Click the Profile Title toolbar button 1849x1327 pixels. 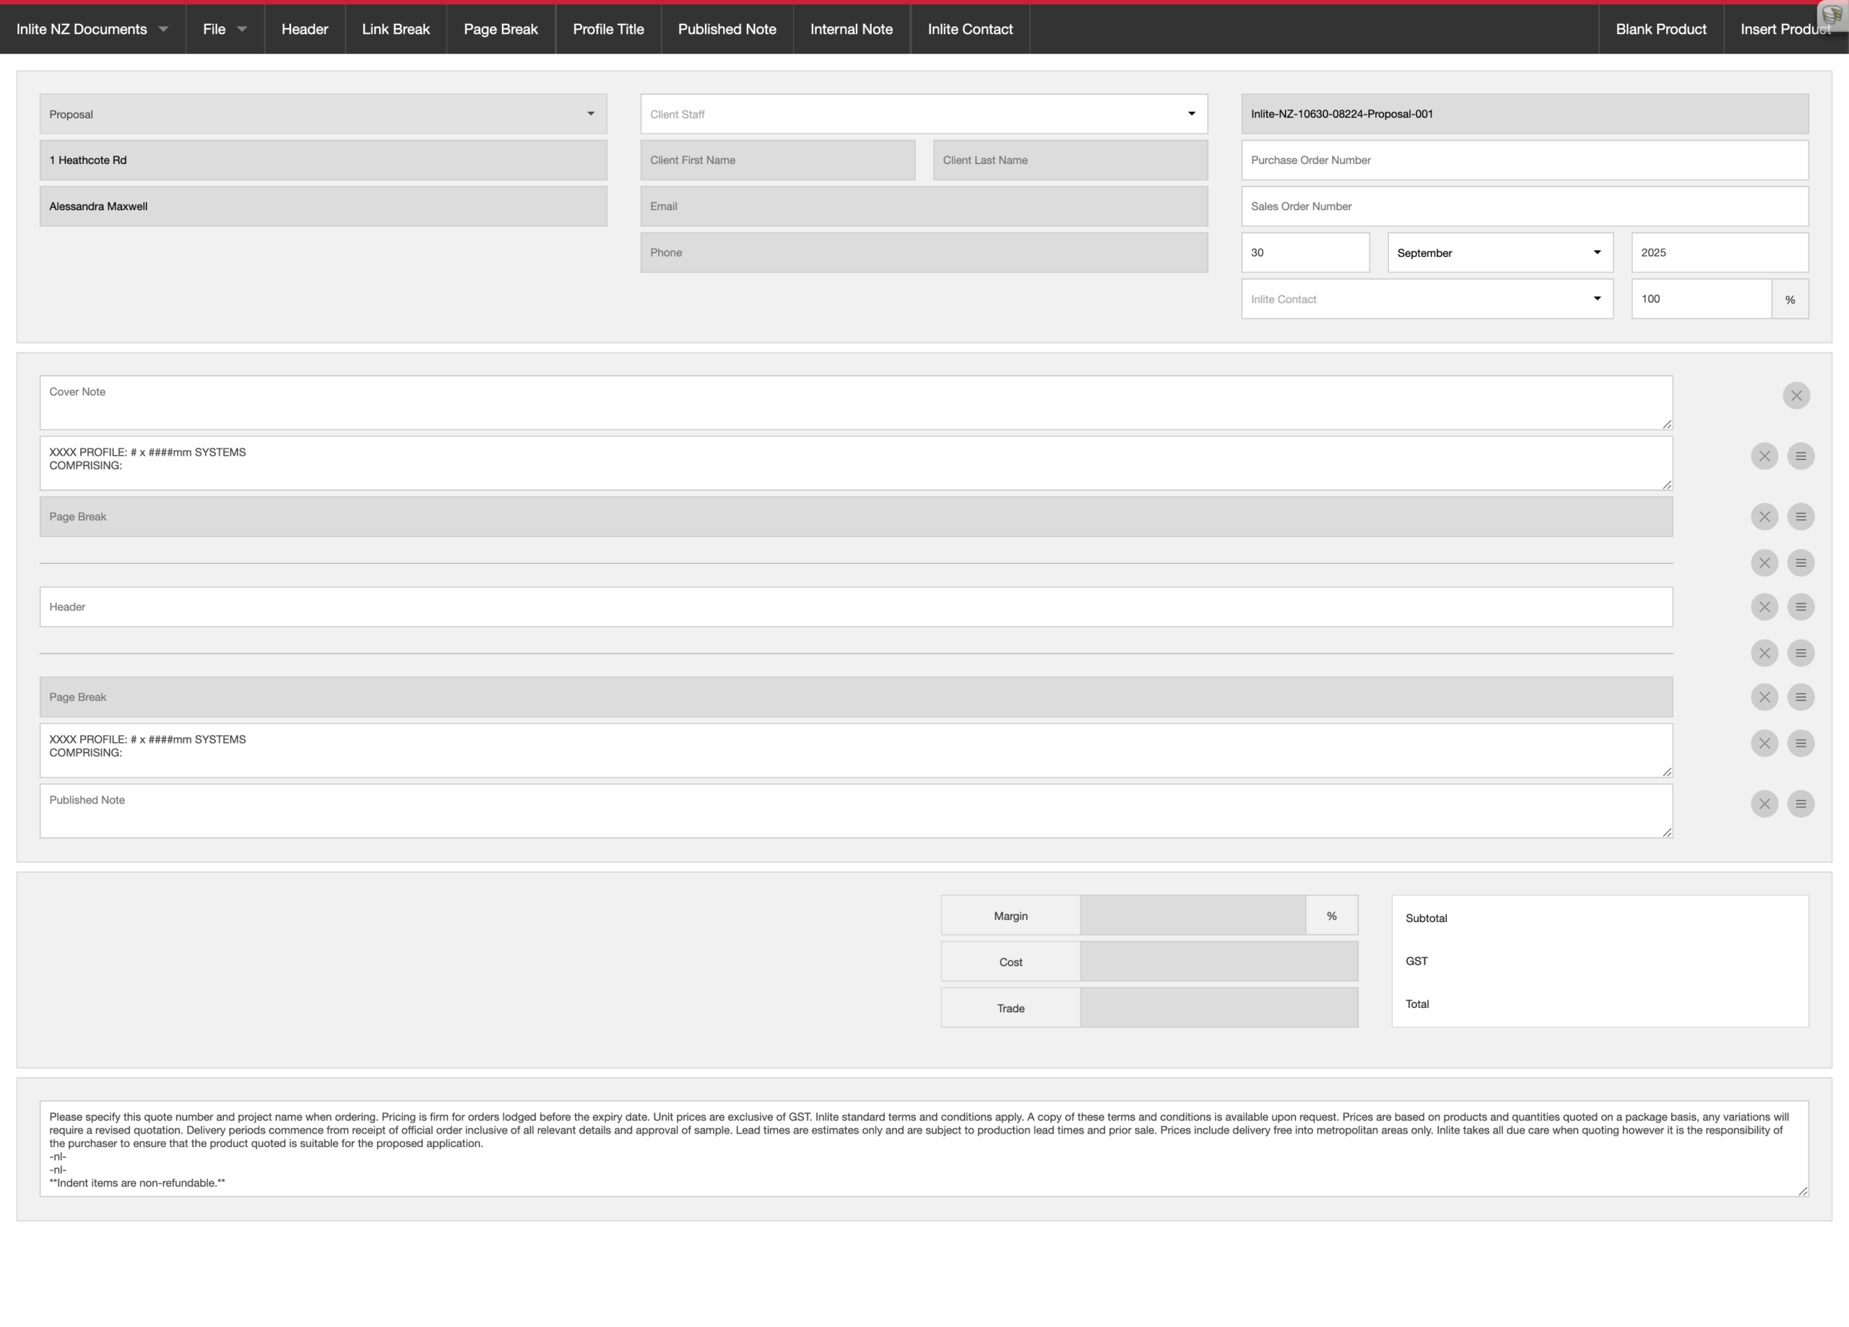click(608, 30)
